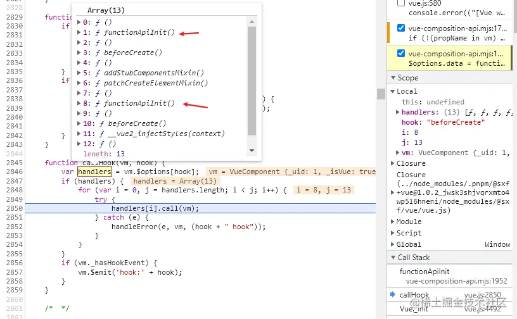The width and height of the screenshot is (517, 319).
Task: Set breakpoint on line number 2846
Action: [x=15, y=172]
